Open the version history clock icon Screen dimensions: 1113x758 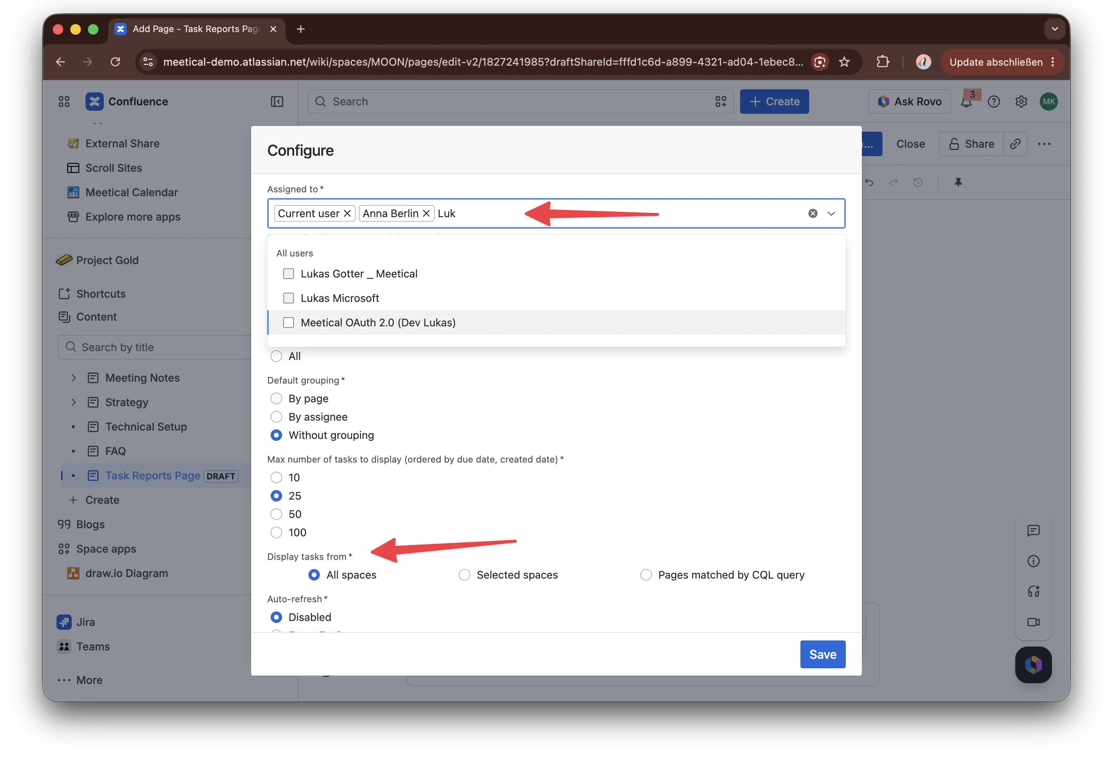pyautogui.click(x=918, y=182)
